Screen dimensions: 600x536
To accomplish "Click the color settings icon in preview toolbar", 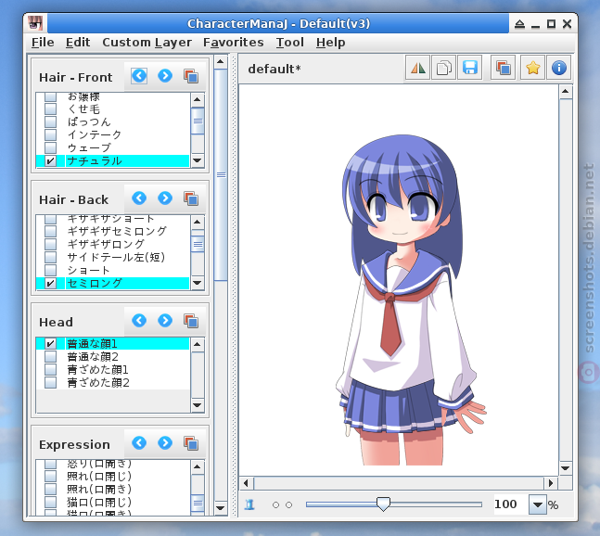I will point(504,68).
